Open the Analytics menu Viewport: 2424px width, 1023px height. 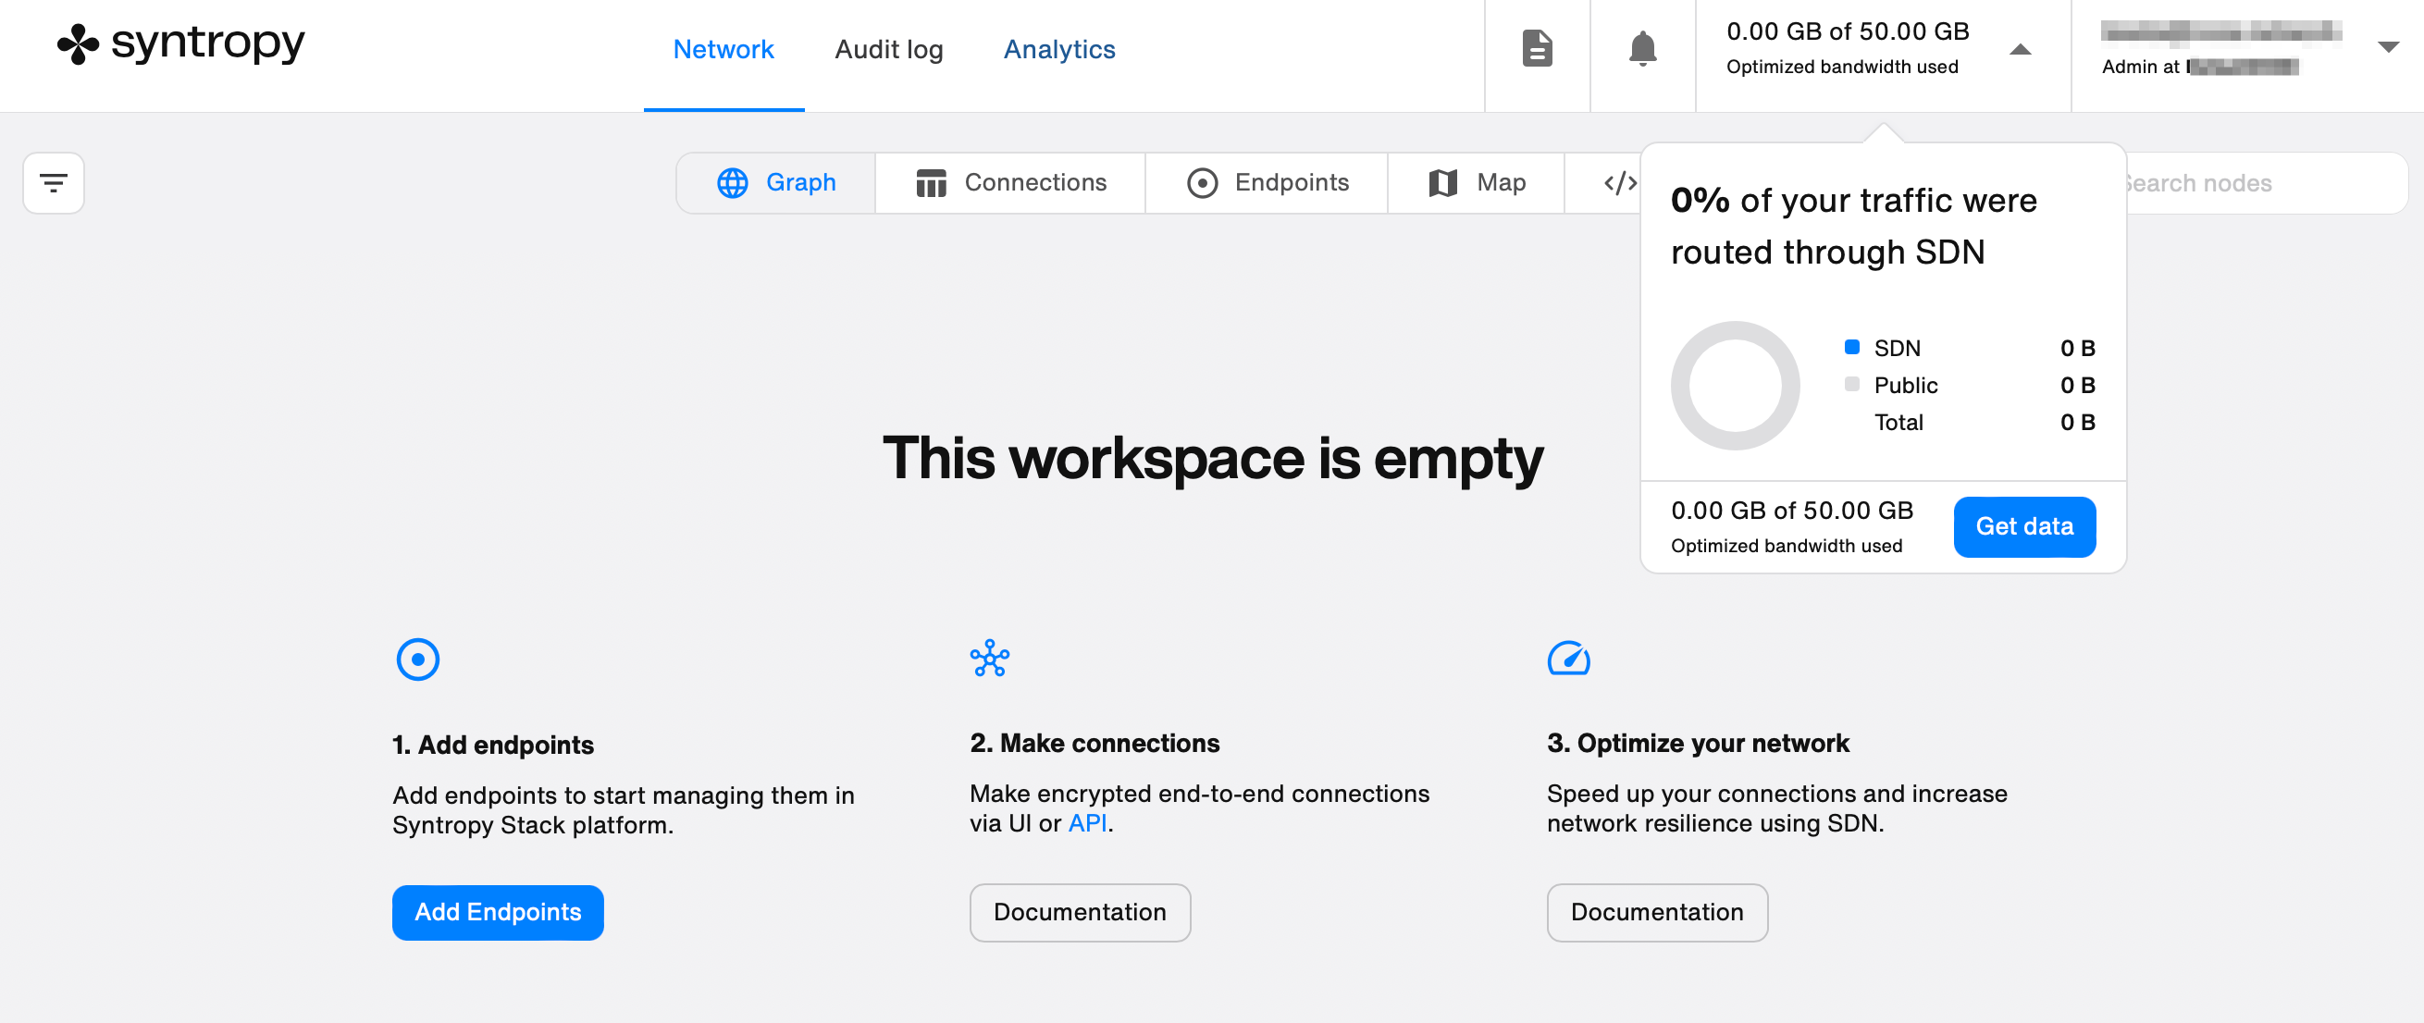click(1058, 49)
